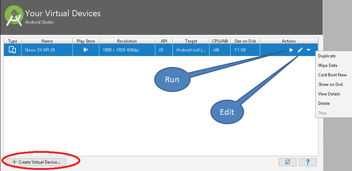Viewport: 352px width, 171px height.
Task: Sort by the Resolution column header
Action: coord(127,41)
